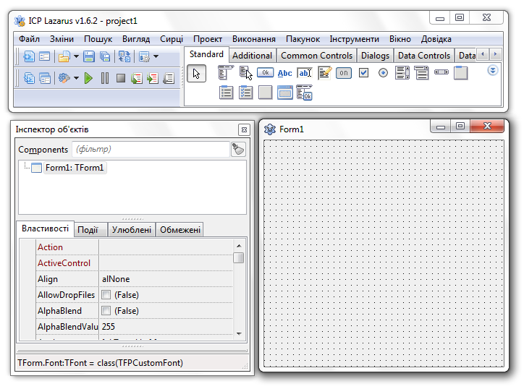Screen dimensions: 524x389
Task: Choose the TFrame component icon
Action: (x=284, y=93)
